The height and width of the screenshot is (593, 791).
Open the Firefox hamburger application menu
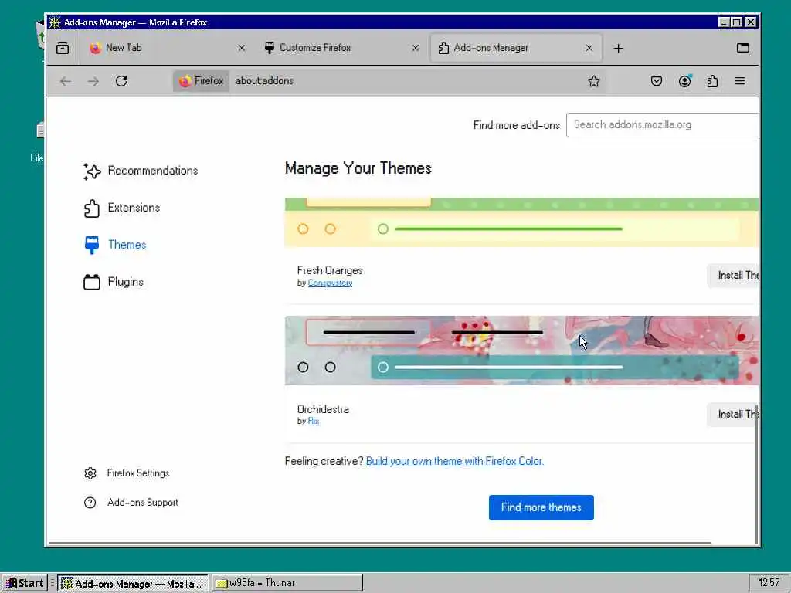(x=740, y=81)
